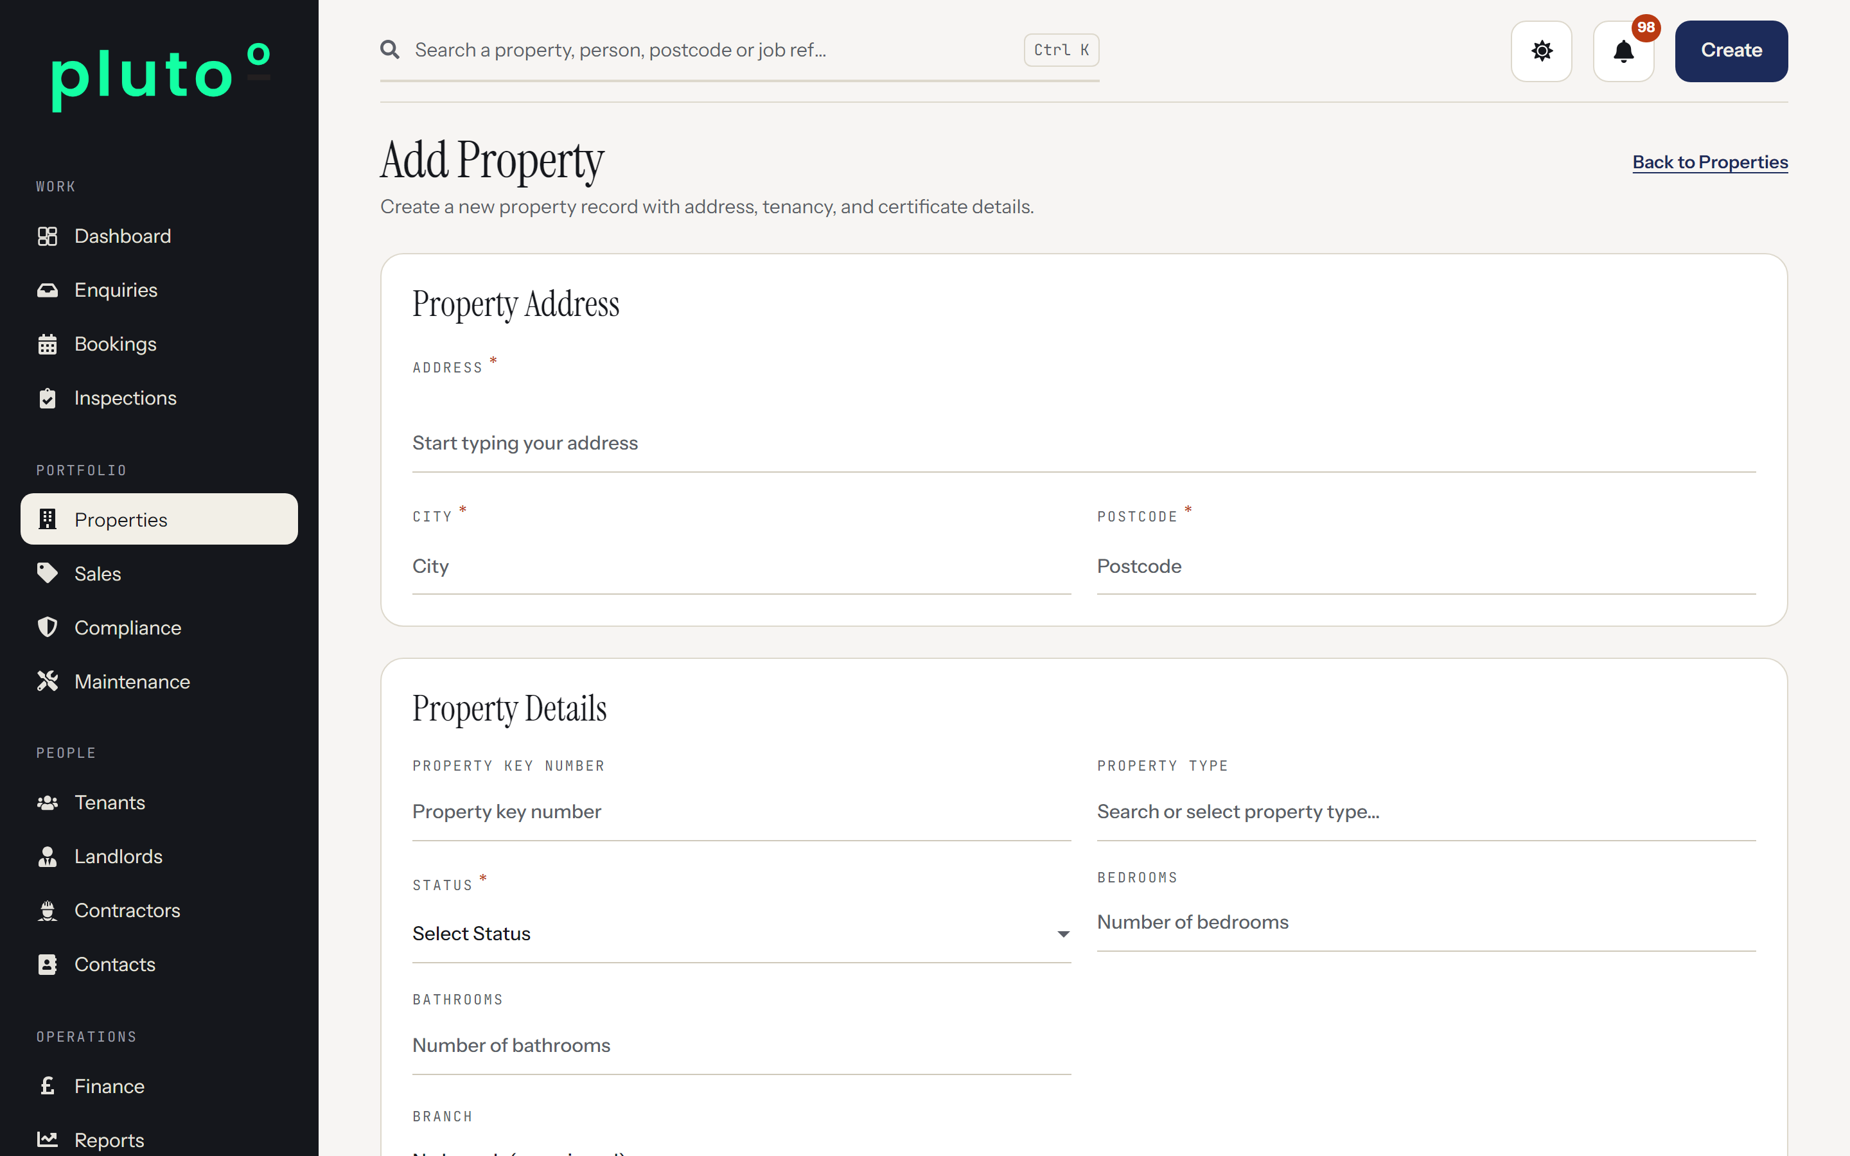Click the Dashboard grid icon
Image resolution: width=1850 pixels, height=1156 pixels.
coord(48,236)
